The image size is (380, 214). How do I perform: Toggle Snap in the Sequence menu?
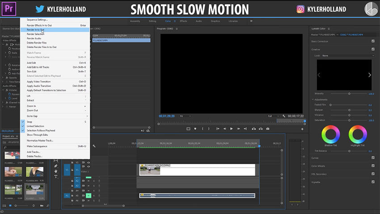(55, 122)
